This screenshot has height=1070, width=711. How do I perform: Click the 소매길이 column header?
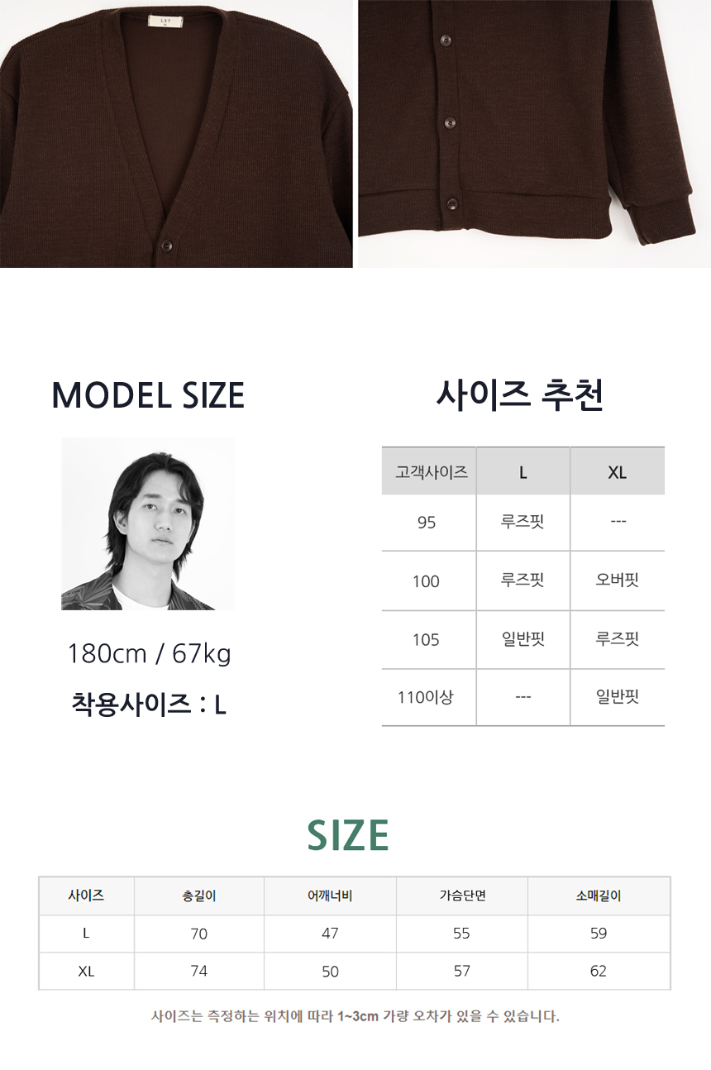point(599,896)
